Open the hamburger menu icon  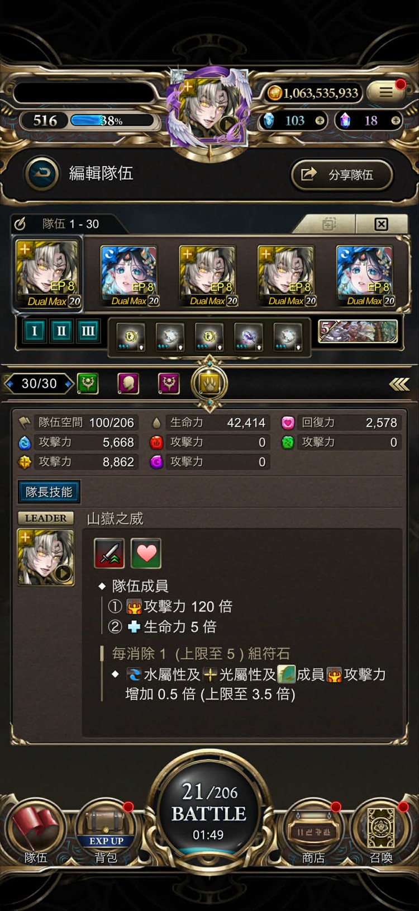point(386,92)
